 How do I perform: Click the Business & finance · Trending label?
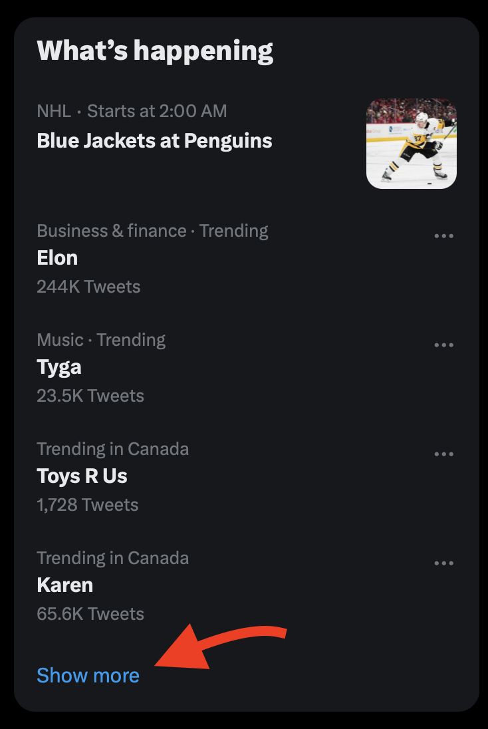coord(152,231)
